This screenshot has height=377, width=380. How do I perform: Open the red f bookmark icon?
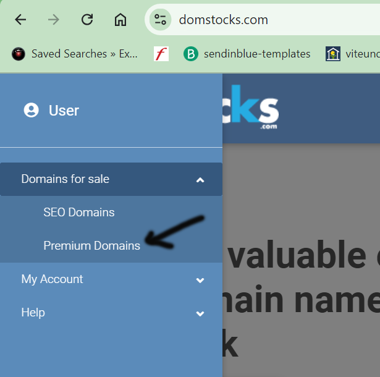(161, 54)
